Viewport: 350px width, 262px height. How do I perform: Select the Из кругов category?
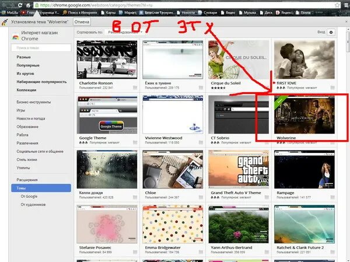(25, 74)
